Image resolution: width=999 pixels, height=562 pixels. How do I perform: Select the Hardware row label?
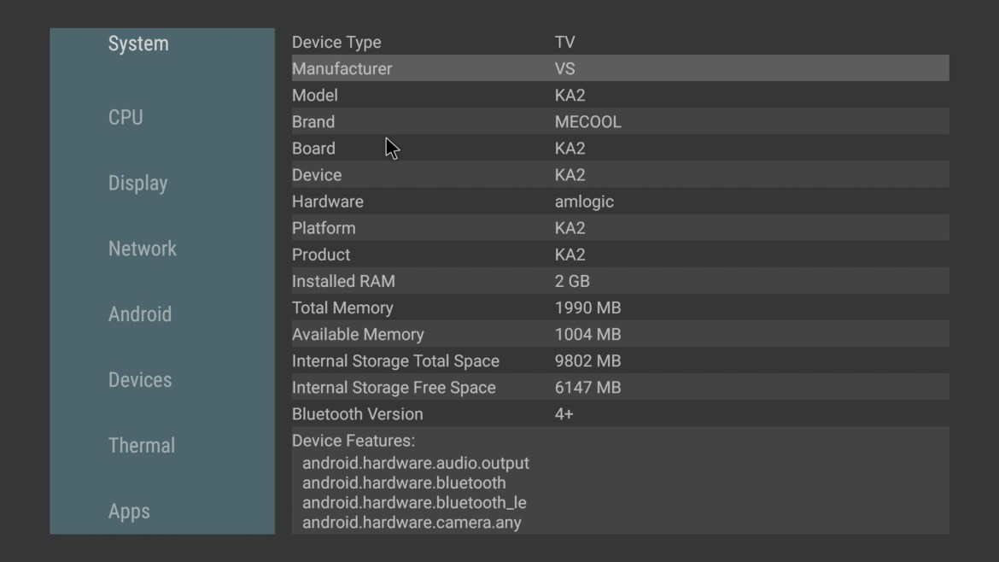click(x=328, y=202)
